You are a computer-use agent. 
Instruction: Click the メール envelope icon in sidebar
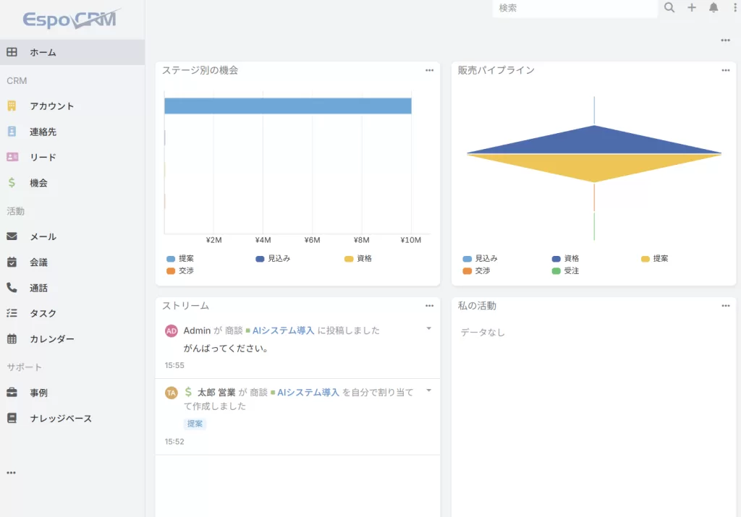coord(12,236)
